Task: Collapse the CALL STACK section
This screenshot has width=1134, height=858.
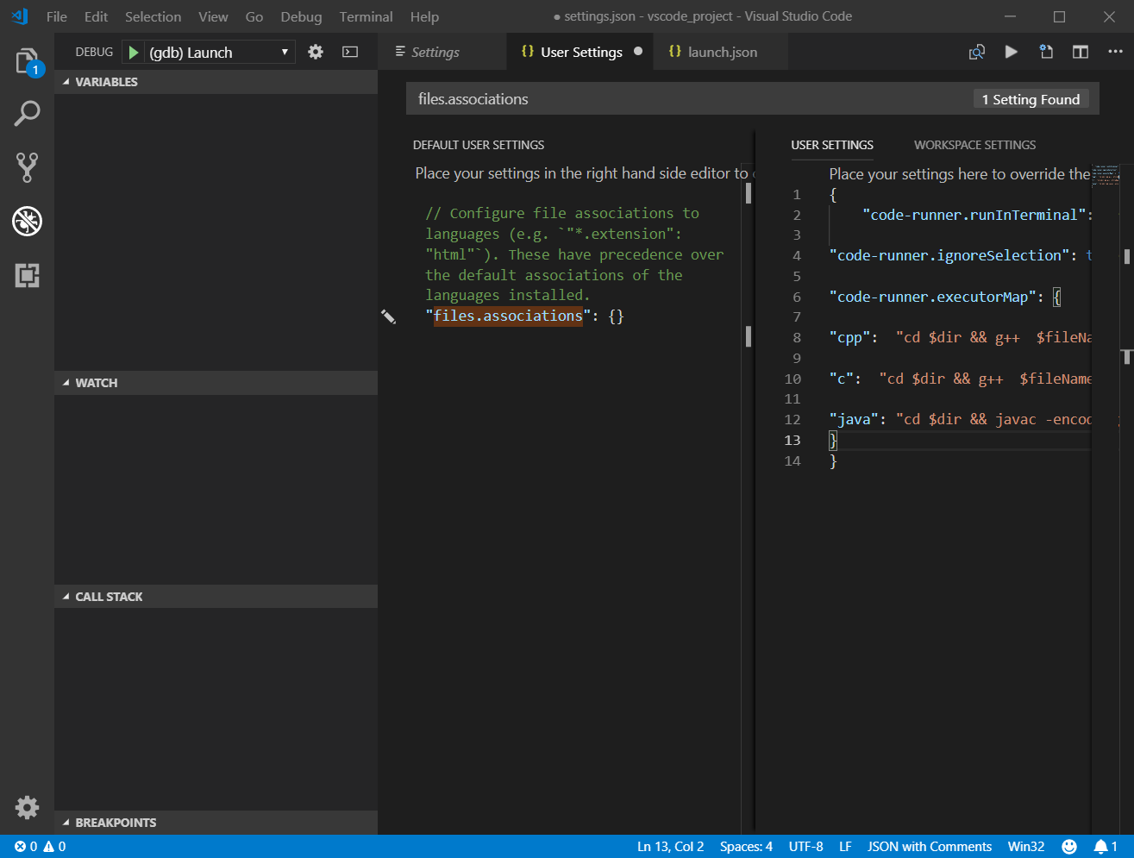Action: [216, 597]
